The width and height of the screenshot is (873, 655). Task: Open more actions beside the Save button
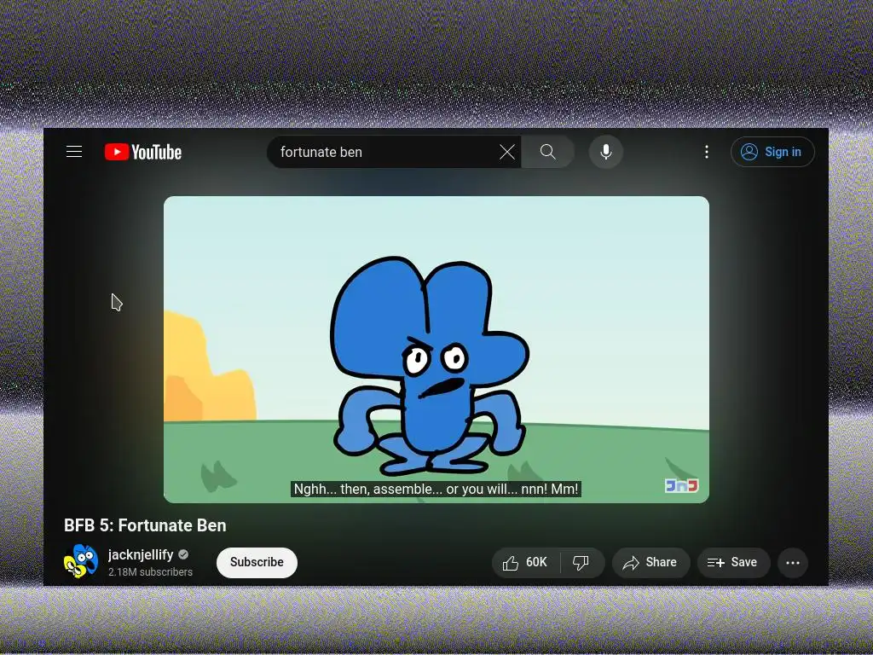tap(793, 563)
